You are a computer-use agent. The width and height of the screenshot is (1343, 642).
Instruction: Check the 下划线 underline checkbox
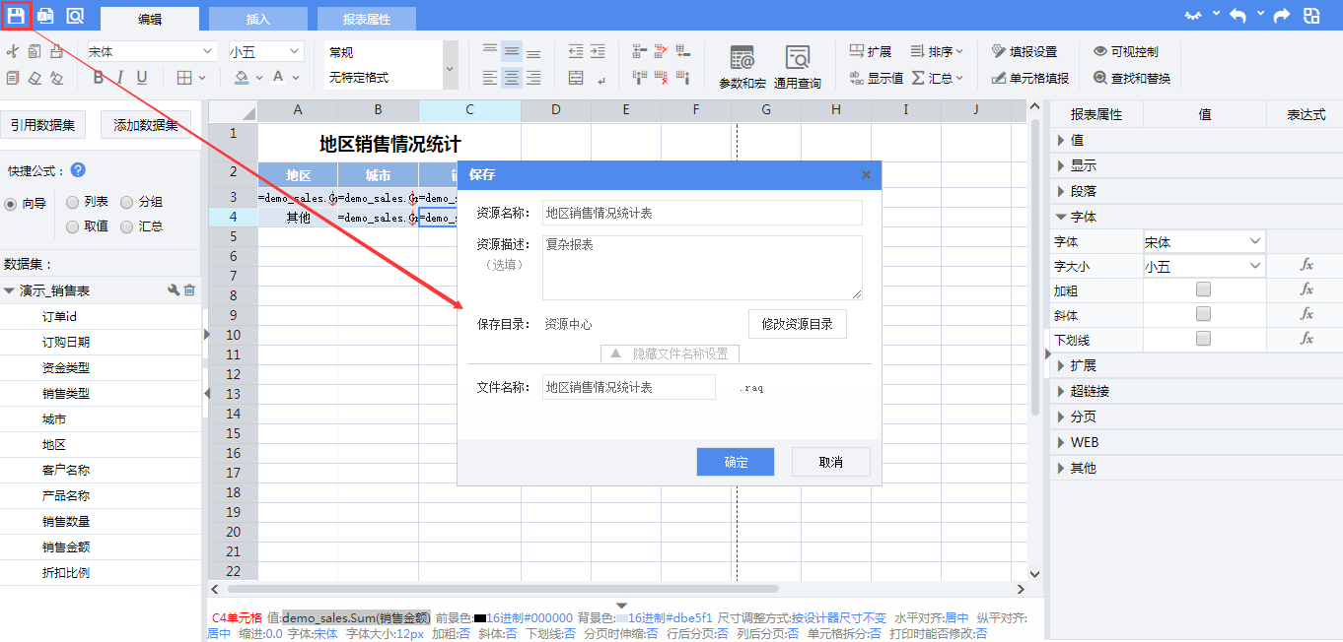click(x=1203, y=339)
